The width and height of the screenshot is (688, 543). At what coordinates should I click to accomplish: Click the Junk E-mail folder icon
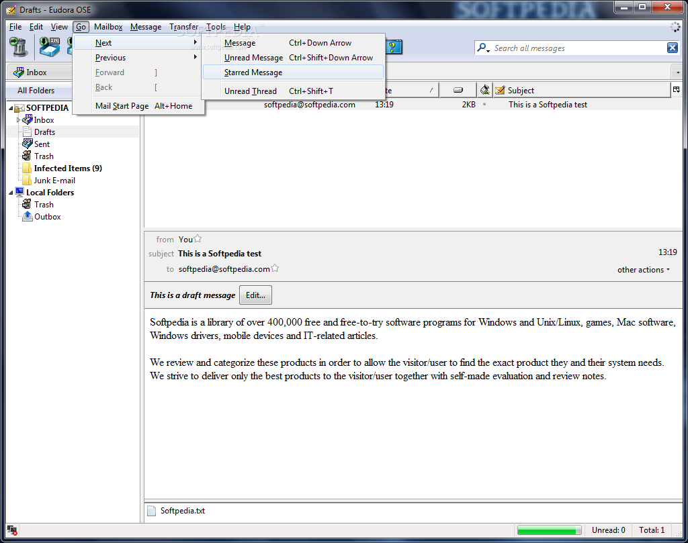click(x=27, y=180)
